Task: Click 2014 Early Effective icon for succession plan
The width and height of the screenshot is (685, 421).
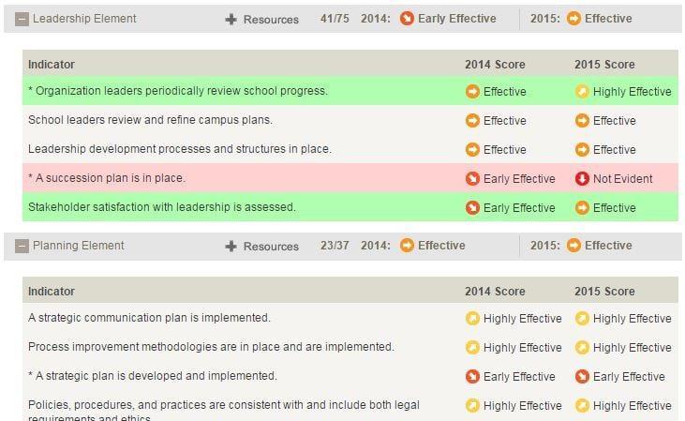Action: [x=472, y=179]
